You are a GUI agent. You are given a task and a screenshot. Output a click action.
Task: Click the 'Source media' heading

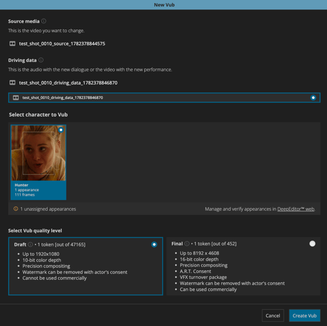[24, 21]
